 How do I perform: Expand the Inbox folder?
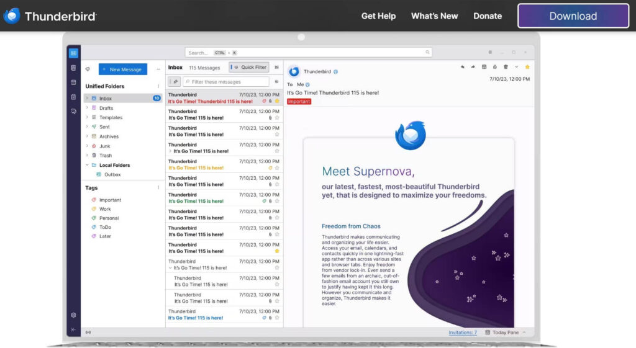tap(87, 98)
